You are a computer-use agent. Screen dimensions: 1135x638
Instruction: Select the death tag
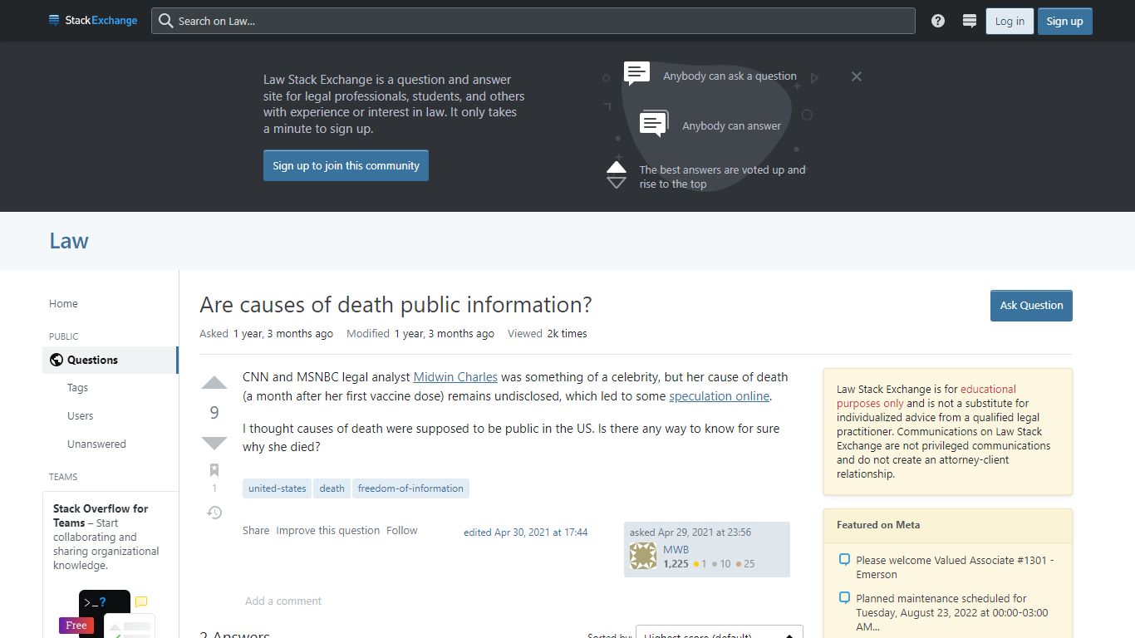click(332, 488)
